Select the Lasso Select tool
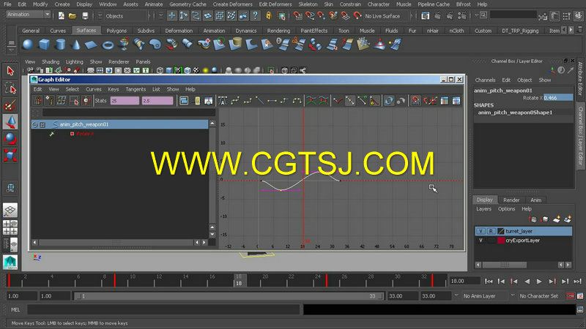586x329 pixels. coord(10,88)
